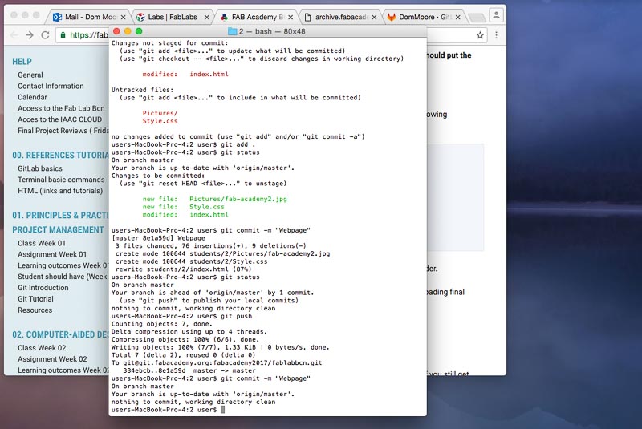The width and height of the screenshot is (642, 429).
Task: Bookmark page with star icon
Action: [480, 35]
